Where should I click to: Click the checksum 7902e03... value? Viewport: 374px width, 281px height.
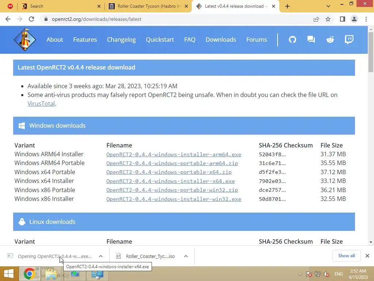(x=272, y=181)
